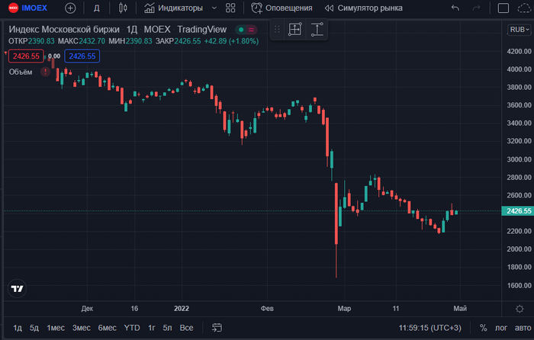Select the 3мес date range
The width and height of the screenshot is (534, 340).
click(x=81, y=327)
